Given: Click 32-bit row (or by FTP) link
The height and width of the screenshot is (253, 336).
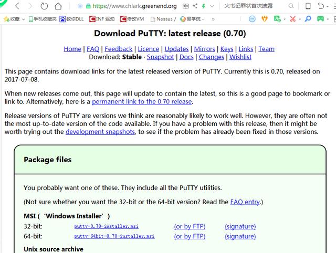Looking at the screenshot, I should pyautogui.click(x=190, y=226).
